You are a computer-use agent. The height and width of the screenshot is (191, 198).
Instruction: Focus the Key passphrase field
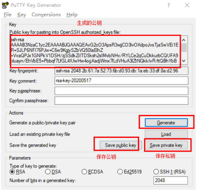pyautogui.click(x=121, y=91)
